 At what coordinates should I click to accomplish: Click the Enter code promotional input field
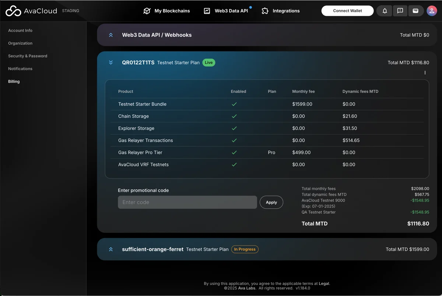click(x=187, y=202)
